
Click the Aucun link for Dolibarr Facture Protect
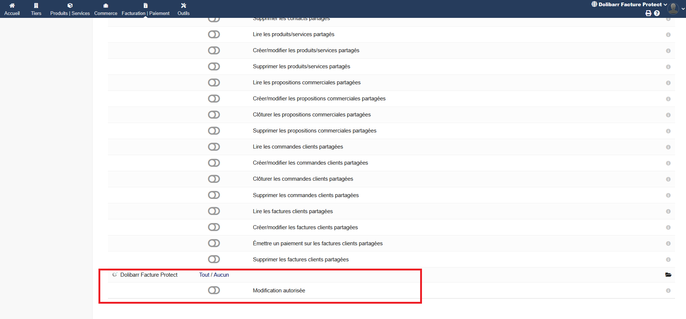point(221,275)
